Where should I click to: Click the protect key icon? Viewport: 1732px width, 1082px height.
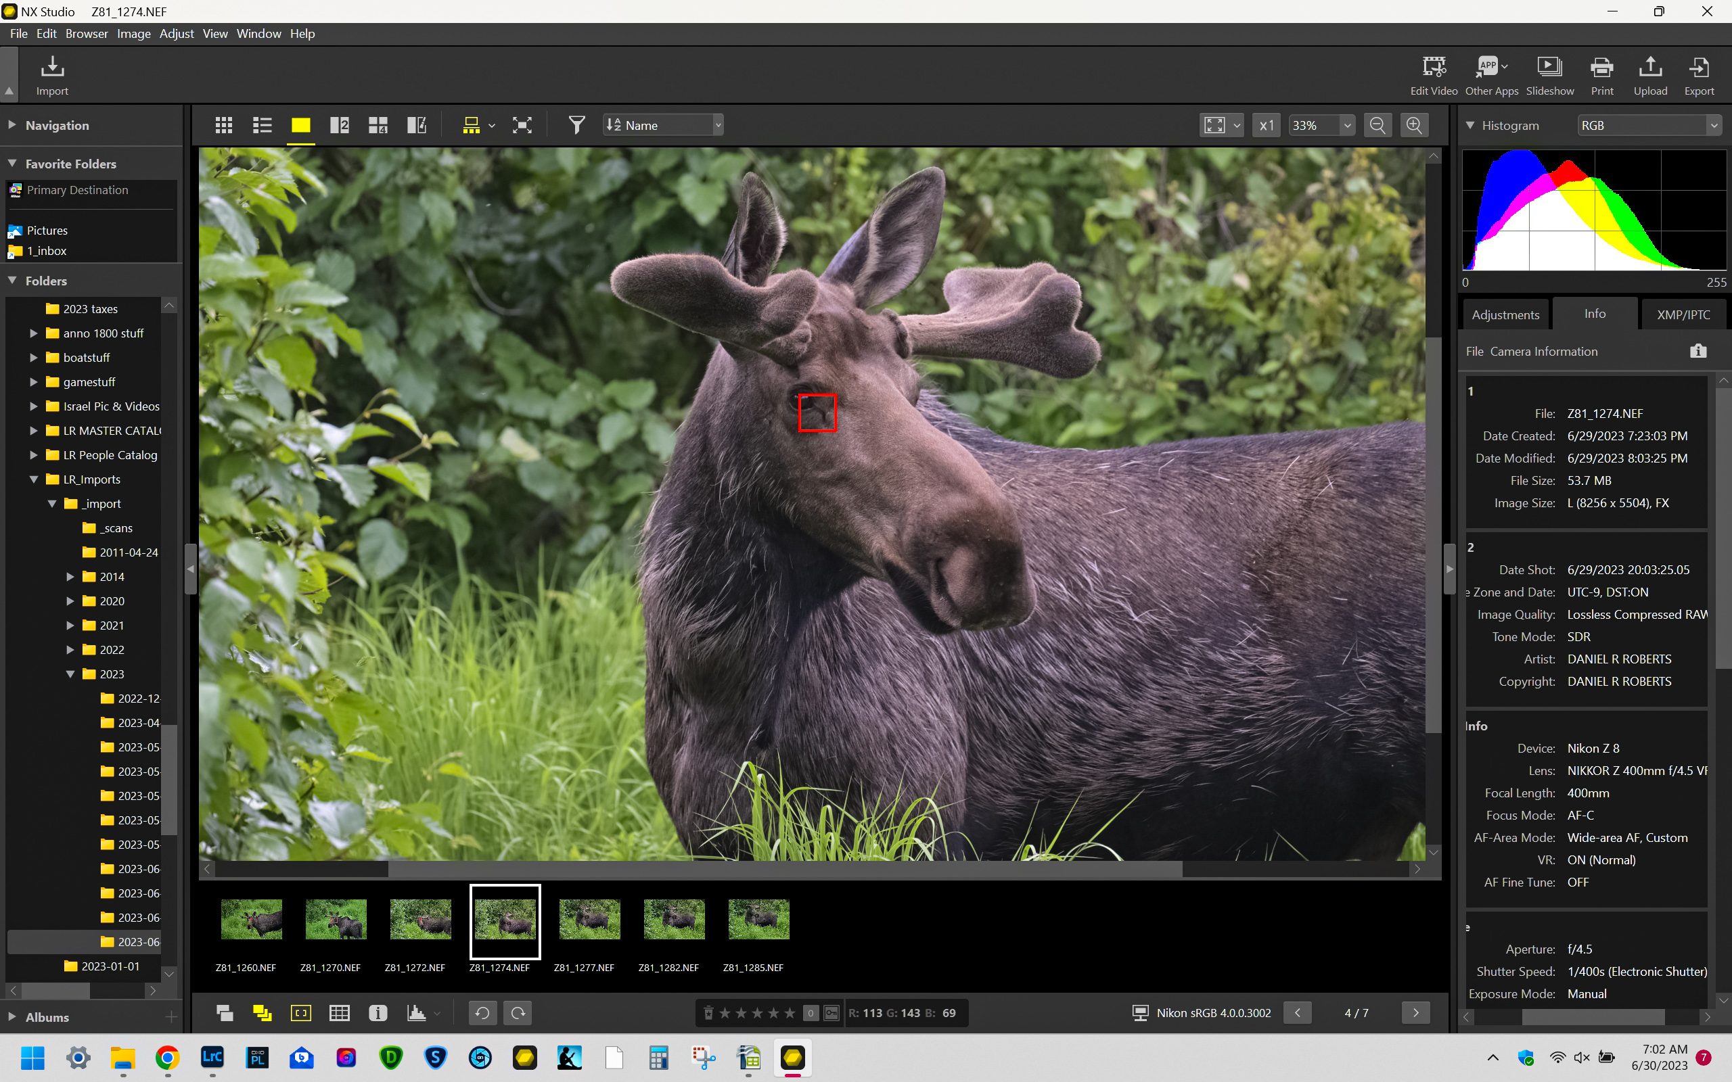[831, 1012]
